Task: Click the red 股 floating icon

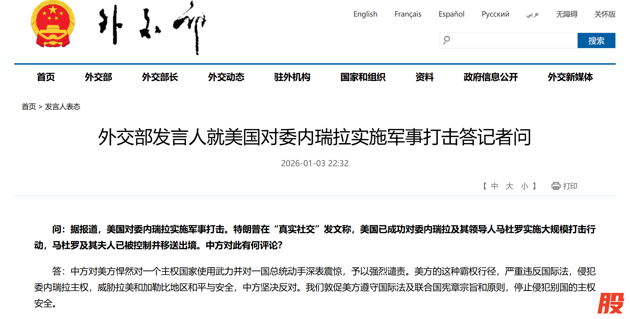Action: (611, 304)
